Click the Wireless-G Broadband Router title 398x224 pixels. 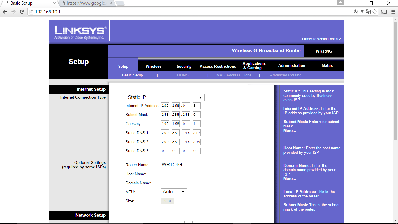click(x=266, y=50)
